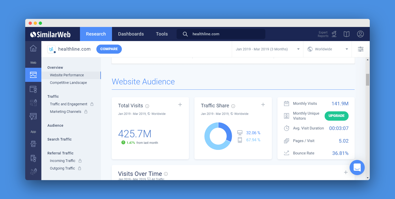Image resolution: width=395 pixels, height=199 pixels.
Task: Switch to the Dashboards tab
Action: coord(131,34)
